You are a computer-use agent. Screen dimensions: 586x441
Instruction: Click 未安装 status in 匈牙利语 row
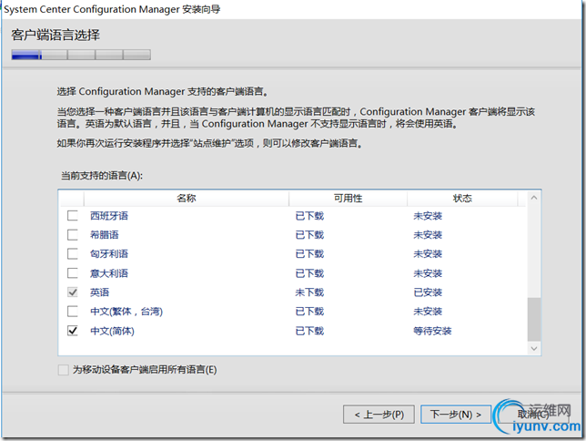click(428, 254)
